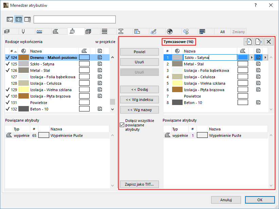Select the highlighted two-list search mode icon
The width and height of the screenshot is (279, 209).
(x=19, y=19)
